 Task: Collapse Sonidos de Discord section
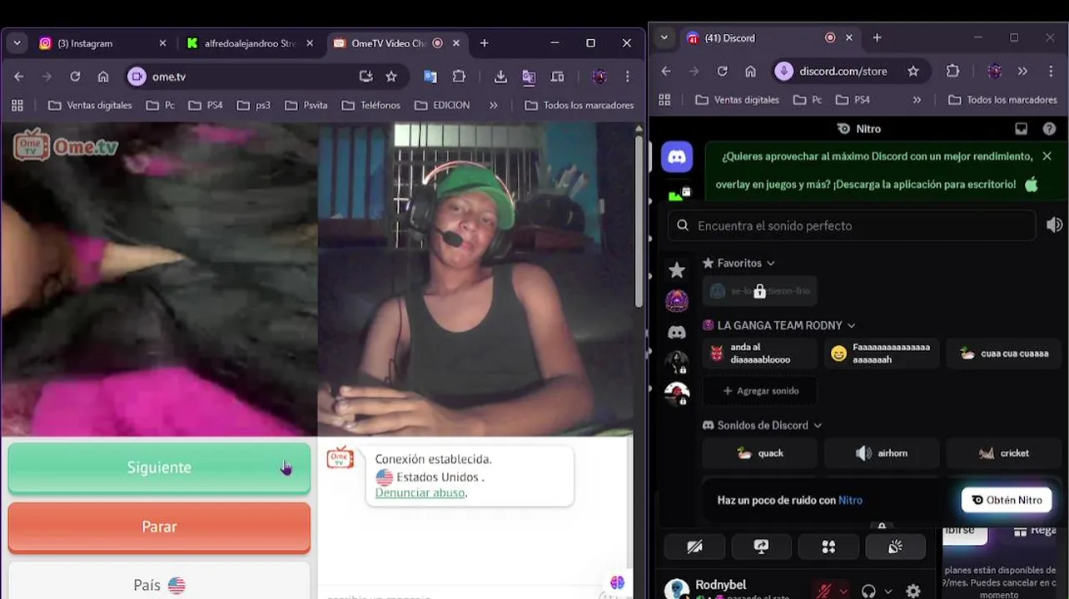coord(763,425)
